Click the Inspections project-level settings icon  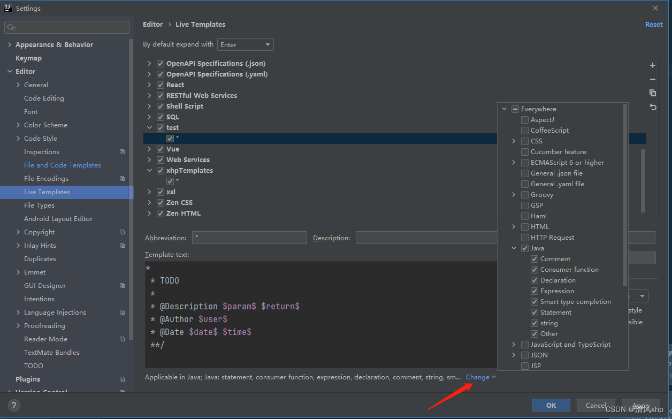click(122, 152)
